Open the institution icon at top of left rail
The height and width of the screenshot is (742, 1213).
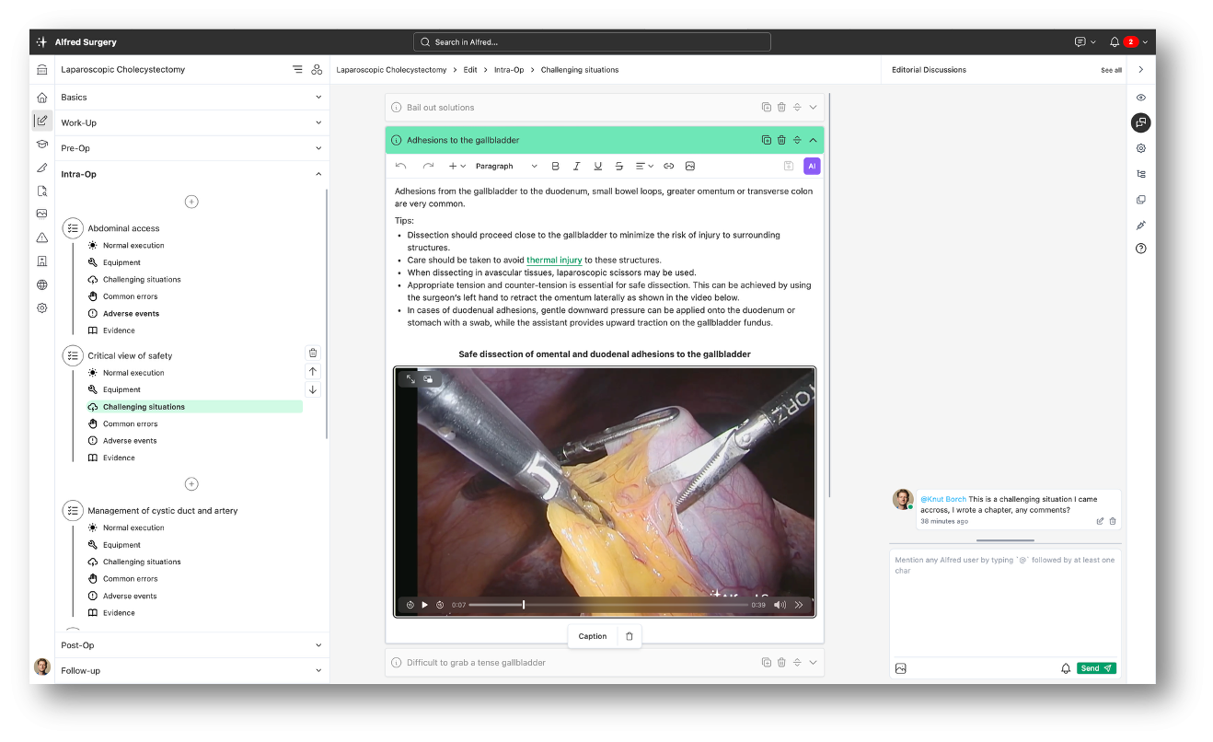point(41,70)
